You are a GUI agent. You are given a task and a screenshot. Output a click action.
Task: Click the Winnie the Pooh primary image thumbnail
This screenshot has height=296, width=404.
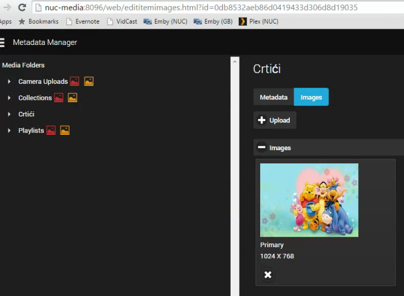click(309, 200)
